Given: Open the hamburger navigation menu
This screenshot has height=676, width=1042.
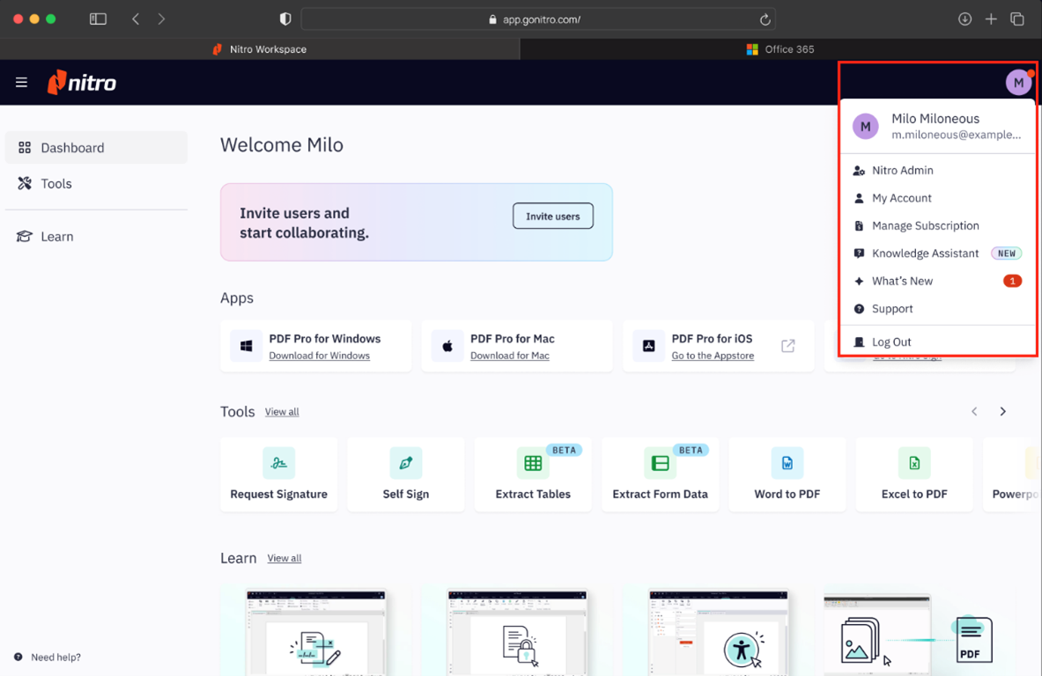Looking at the screenshot, I should tap(21, 83).
